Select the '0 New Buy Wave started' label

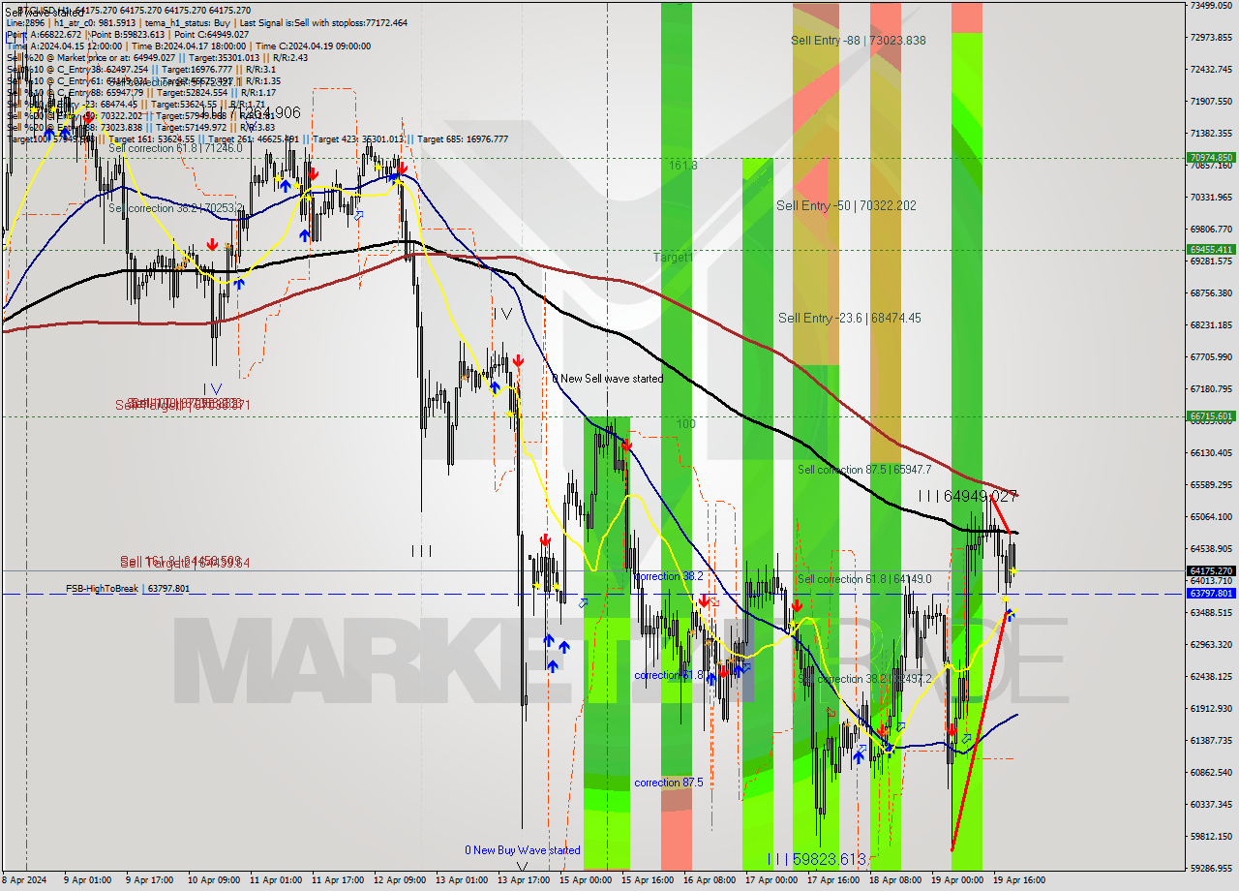[x=523, y=850]
